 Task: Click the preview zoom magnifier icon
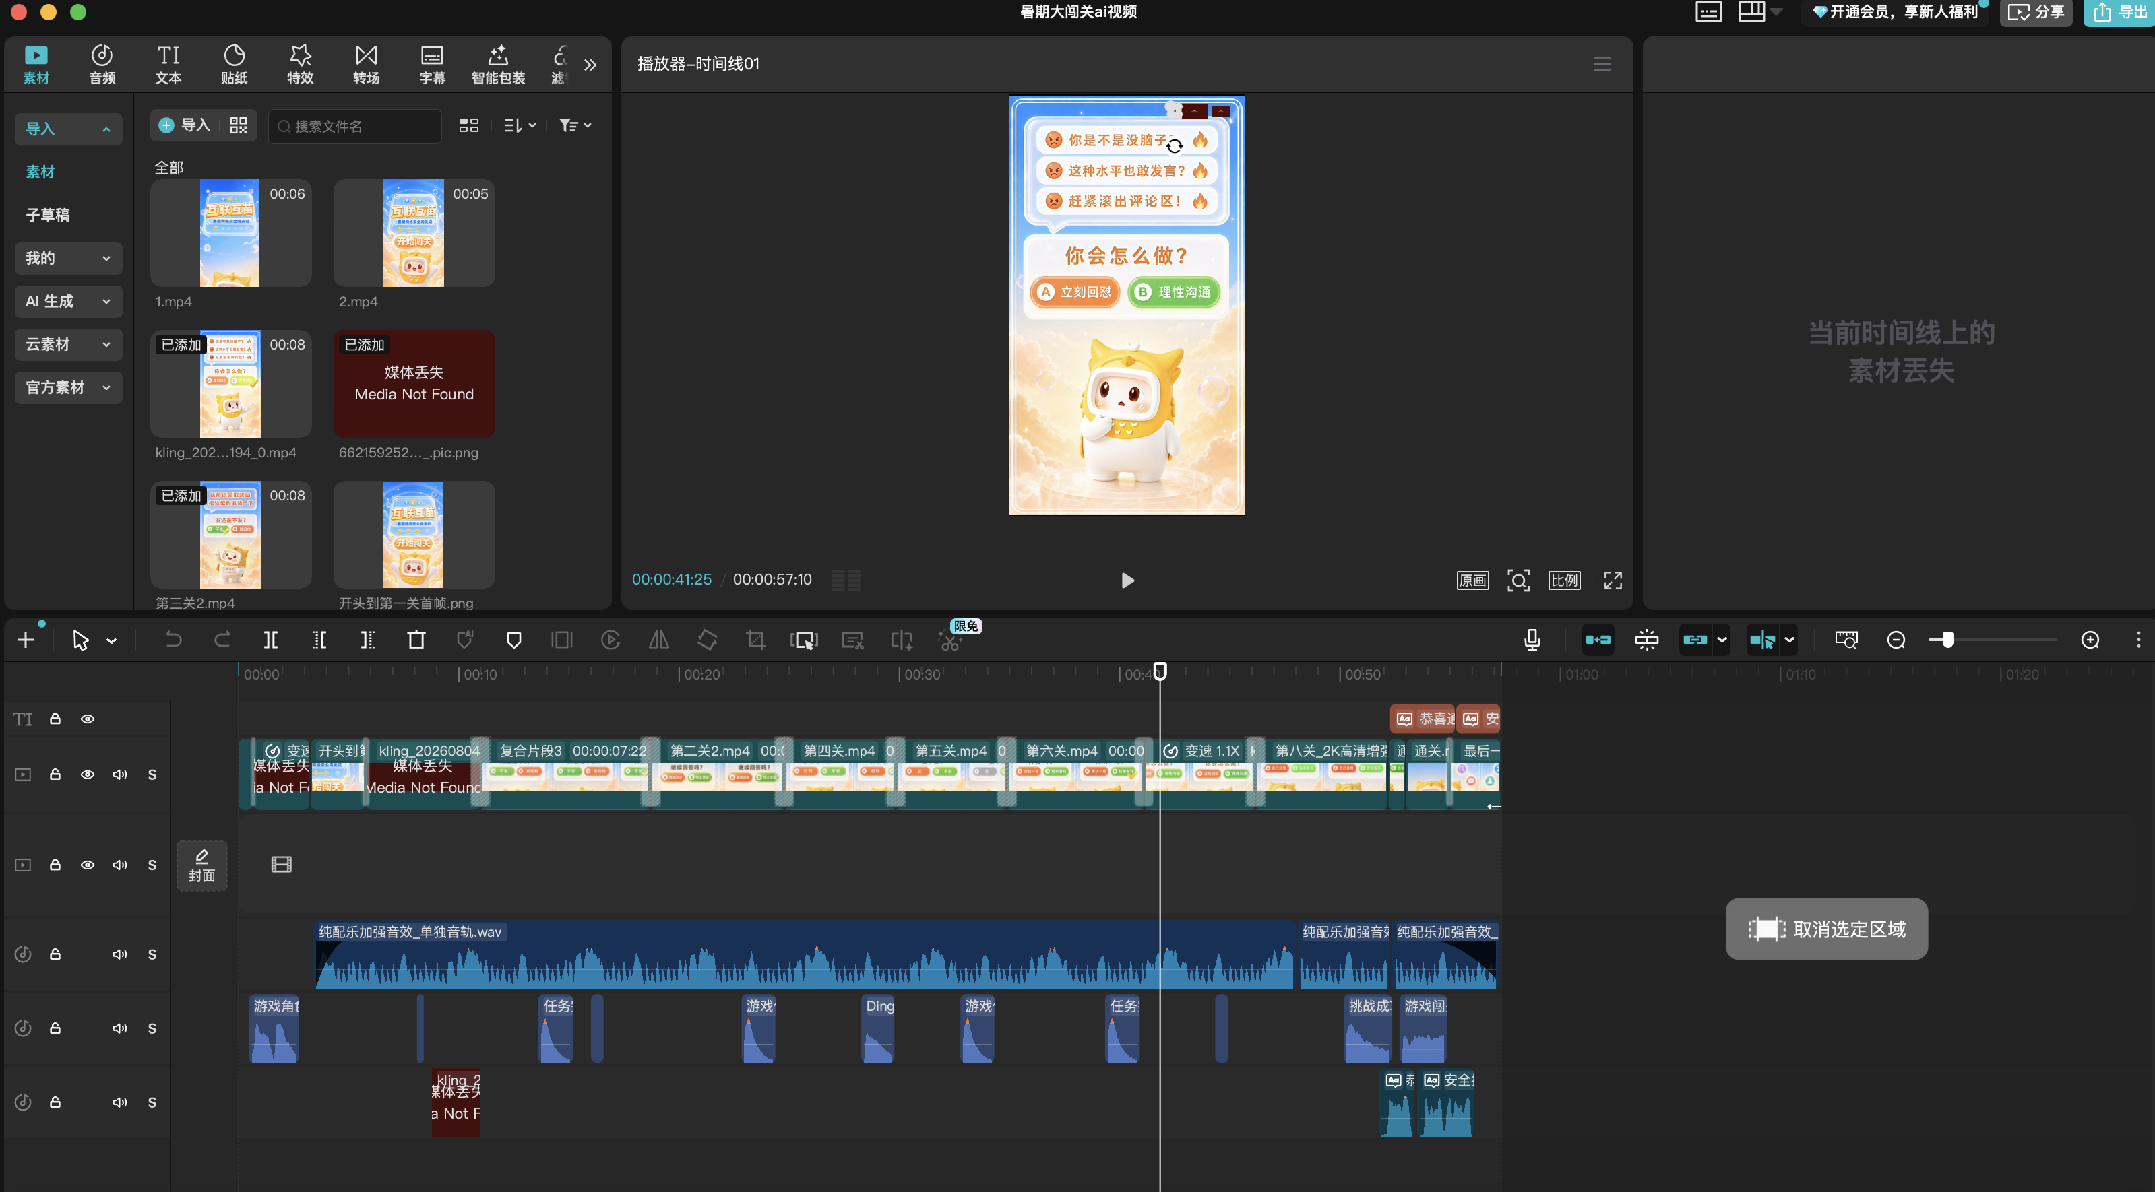tap(1518, 580)
